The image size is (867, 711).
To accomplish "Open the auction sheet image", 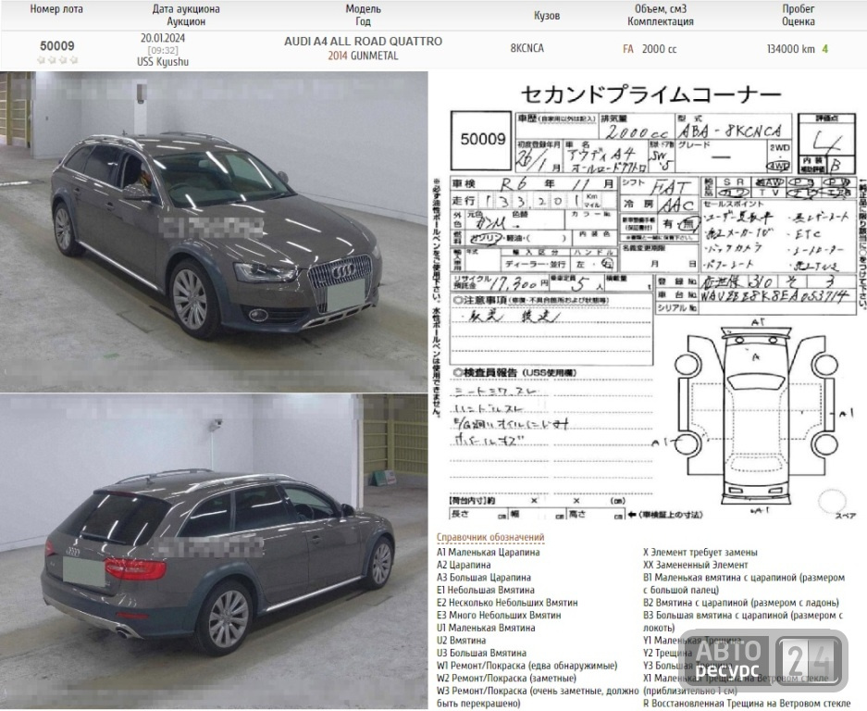I will (648, 302).
